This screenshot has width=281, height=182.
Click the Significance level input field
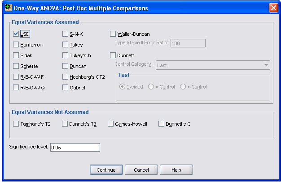(x=75, y=148)
